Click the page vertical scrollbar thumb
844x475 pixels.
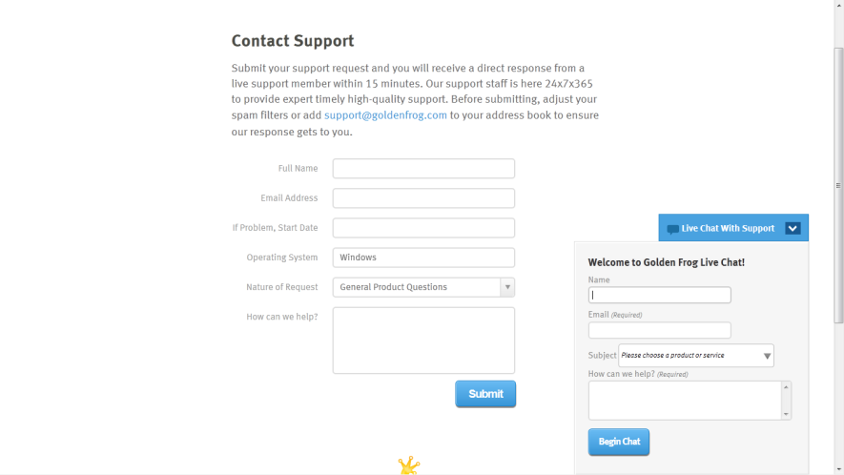click(838, 185)
